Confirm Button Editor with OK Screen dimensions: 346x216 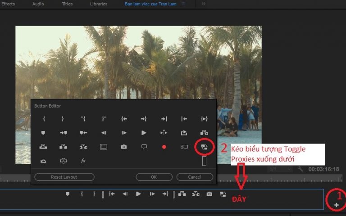click(154, 177)
